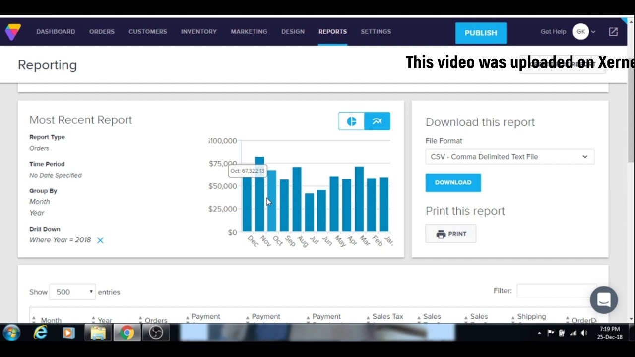Show hidden system tray icons

click(x=539, y=333)
